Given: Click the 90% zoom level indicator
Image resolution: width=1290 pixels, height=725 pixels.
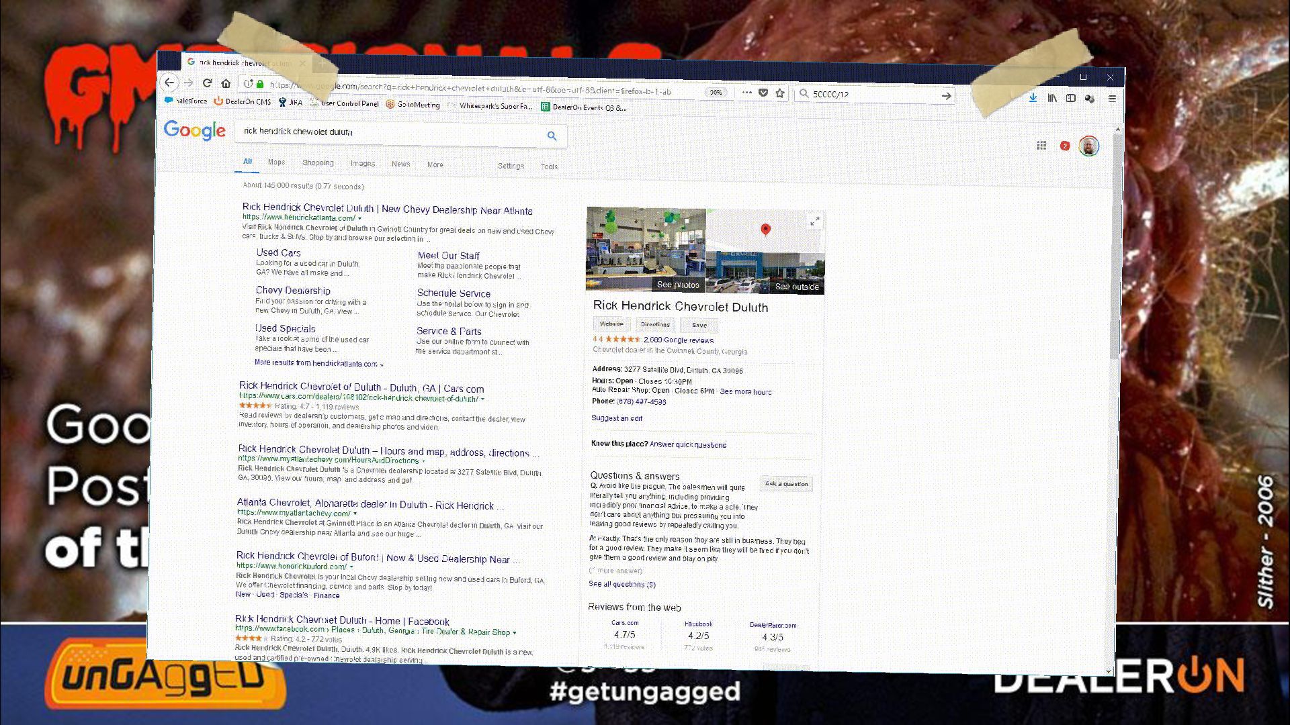Looking at the screenshot, I should 716,92.
